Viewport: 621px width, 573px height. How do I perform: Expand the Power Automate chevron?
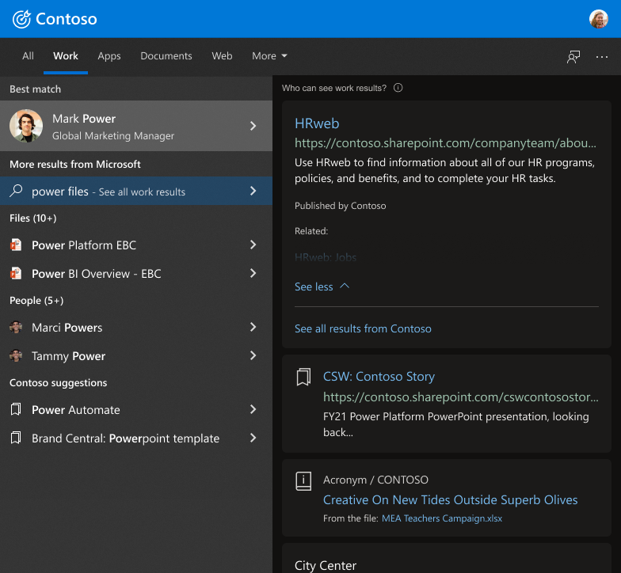point(253,410)
